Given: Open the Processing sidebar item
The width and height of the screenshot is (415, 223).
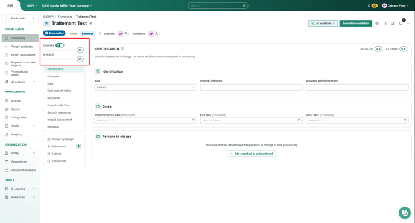Looking at the screenshot, I should click(x=20, y=38).
